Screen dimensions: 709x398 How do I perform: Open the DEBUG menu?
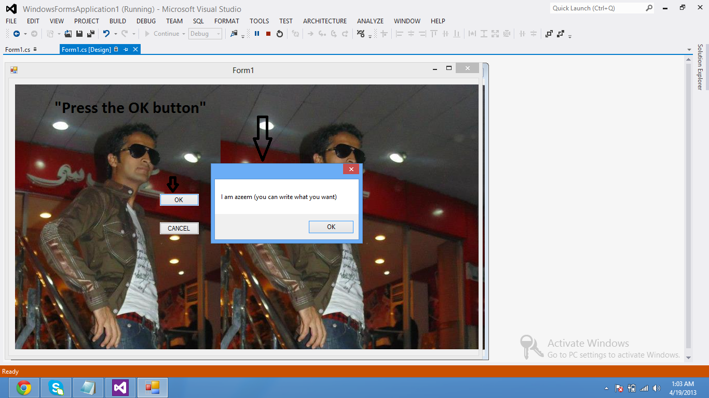coord(146,21)
